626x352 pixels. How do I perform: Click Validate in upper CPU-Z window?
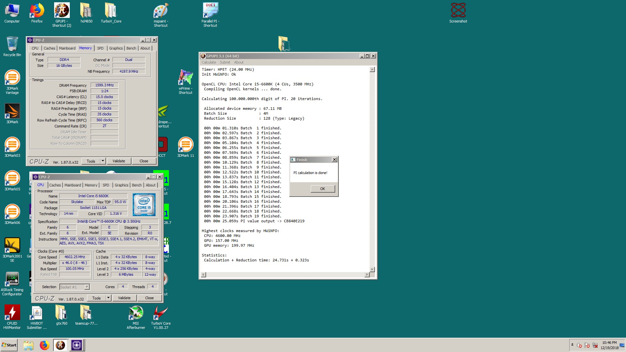point(119,161)
